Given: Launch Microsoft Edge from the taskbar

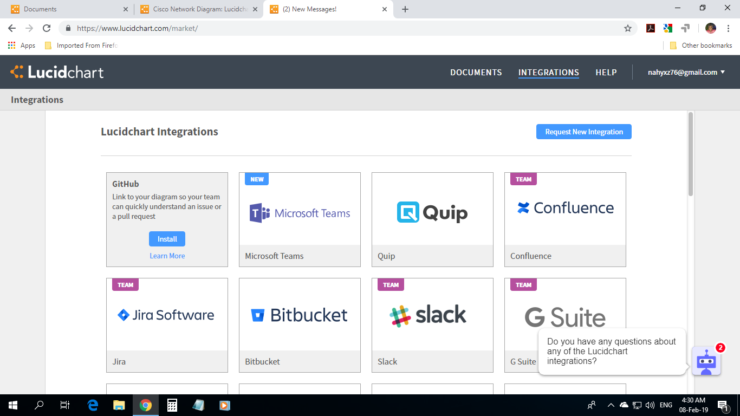Looking at the screenshot, I should click(x=93, y=405).
